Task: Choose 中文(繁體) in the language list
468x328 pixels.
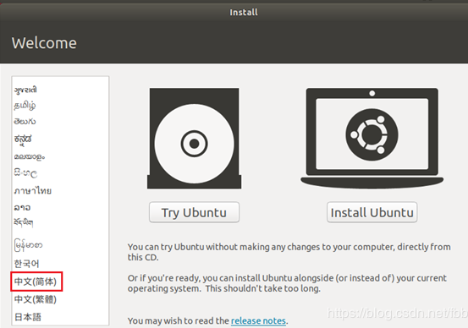Action: click(x=36, y=299)
